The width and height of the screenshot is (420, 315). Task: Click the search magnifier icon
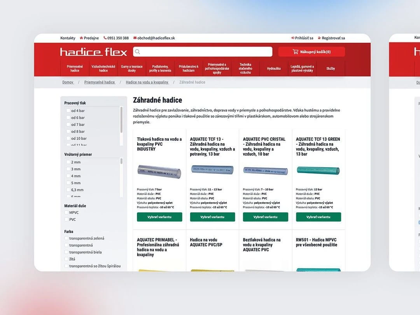click(x=138, y=52)
